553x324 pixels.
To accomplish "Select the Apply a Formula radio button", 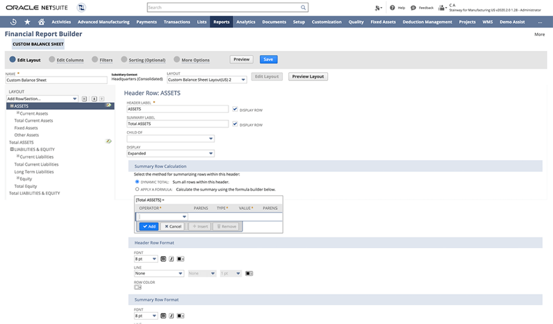I will [137, 189].
